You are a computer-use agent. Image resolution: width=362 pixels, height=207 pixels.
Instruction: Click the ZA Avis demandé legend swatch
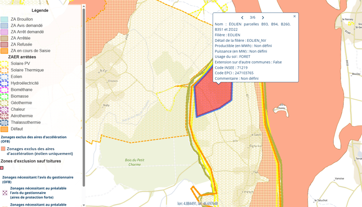tap(4, 25)
